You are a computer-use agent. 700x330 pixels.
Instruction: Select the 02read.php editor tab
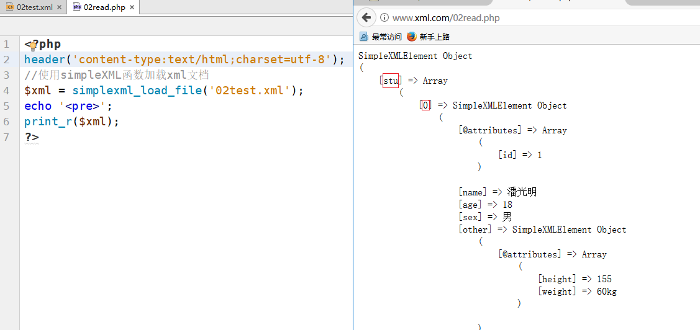(x=104, y=7)
